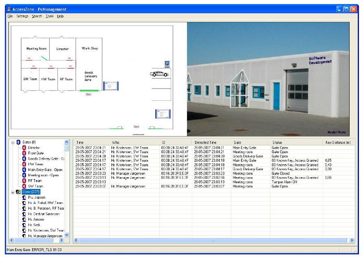
Task: Select the Tamper Alarm Off status row
Action: (214, 182)
